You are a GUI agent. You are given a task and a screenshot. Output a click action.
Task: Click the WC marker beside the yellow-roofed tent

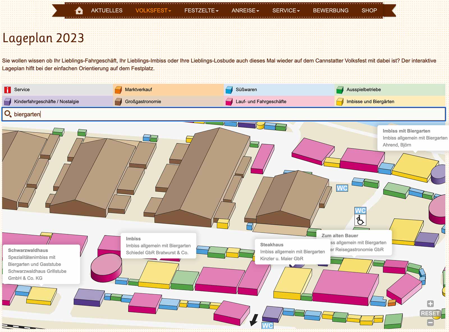click(x=342, y=188)
